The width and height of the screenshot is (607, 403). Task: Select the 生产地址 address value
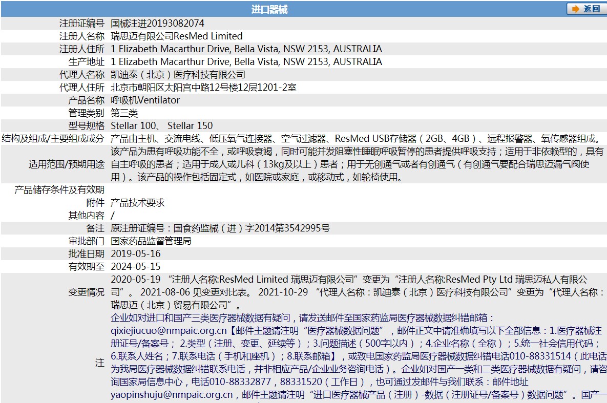click(x=246, y=61)
